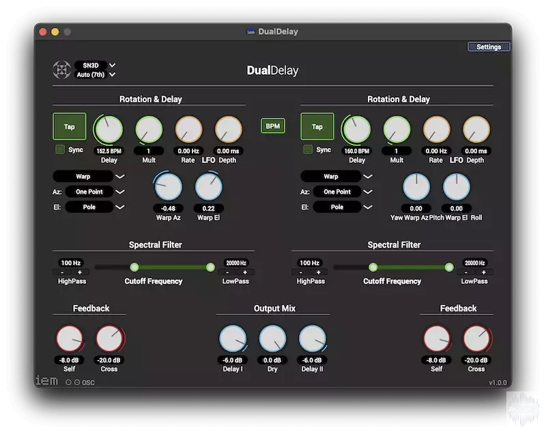The image size is (546, 433).
Task: Open SN3D normalization dropdown
Action: [95, 65]
